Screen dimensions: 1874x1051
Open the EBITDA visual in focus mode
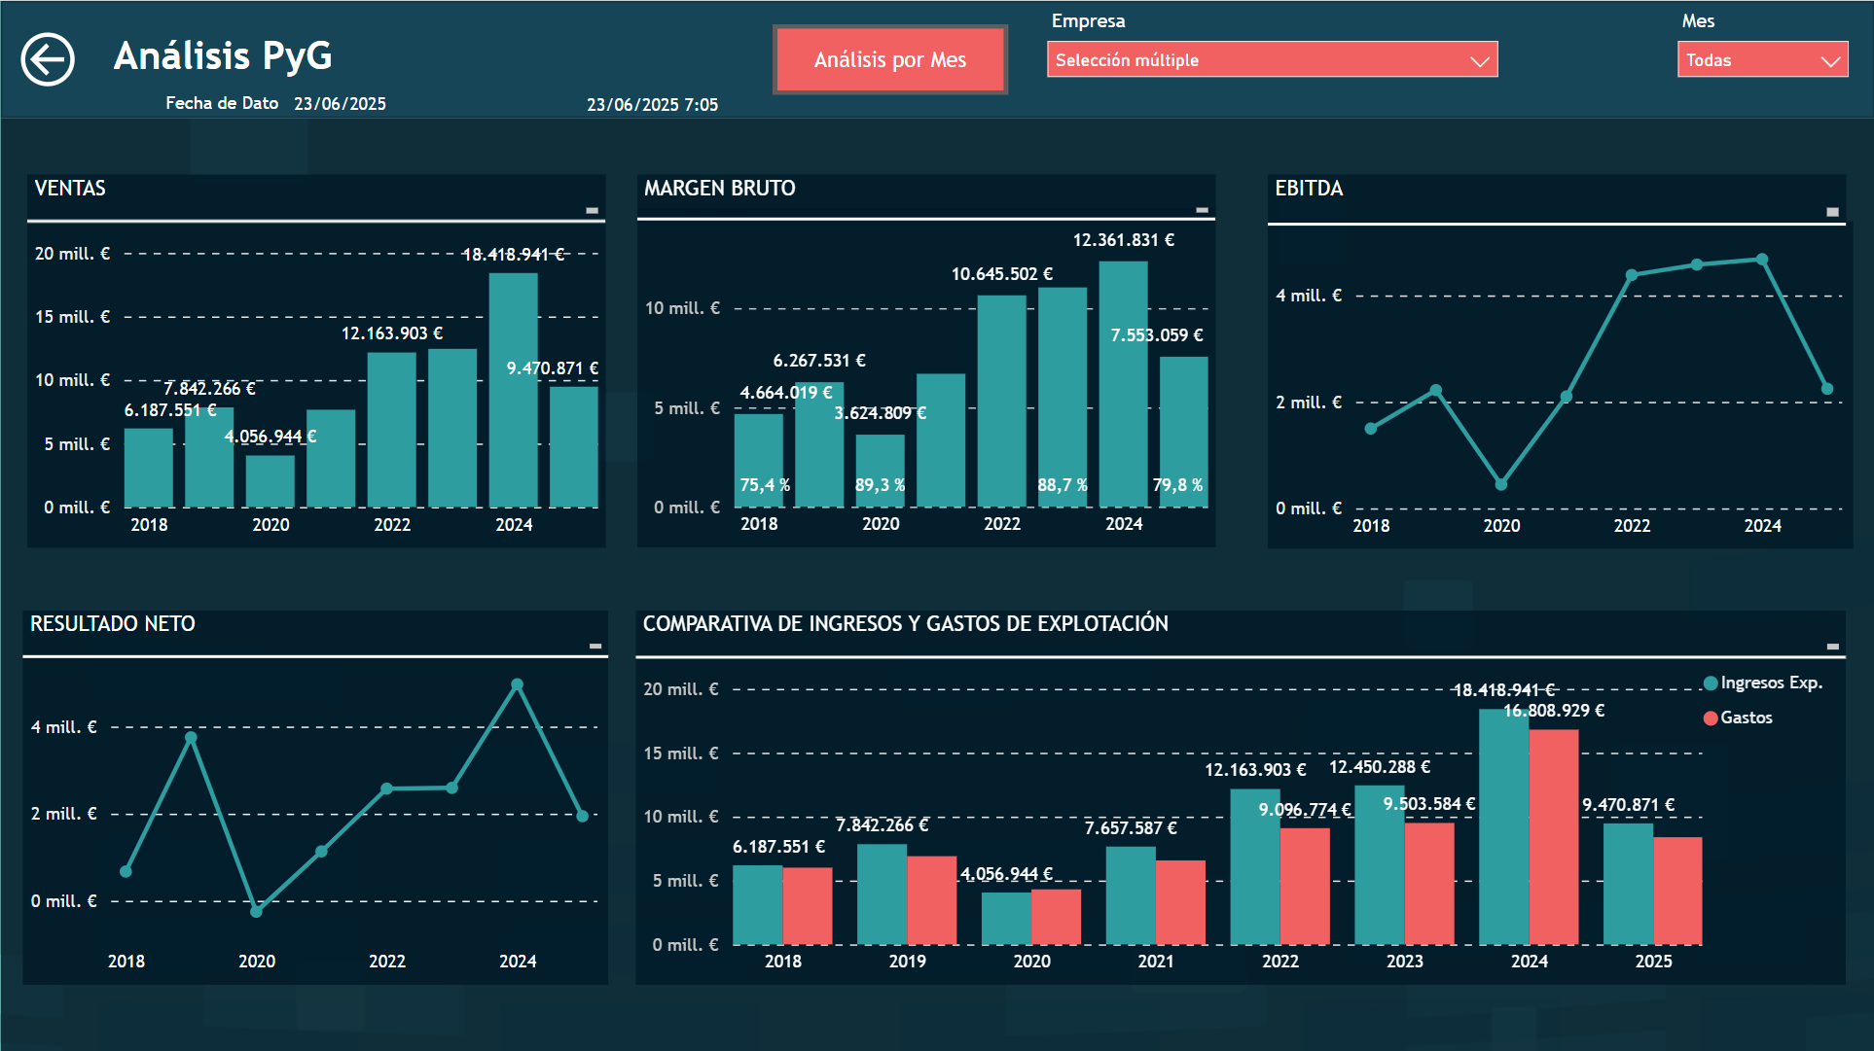pos(1831,213)
